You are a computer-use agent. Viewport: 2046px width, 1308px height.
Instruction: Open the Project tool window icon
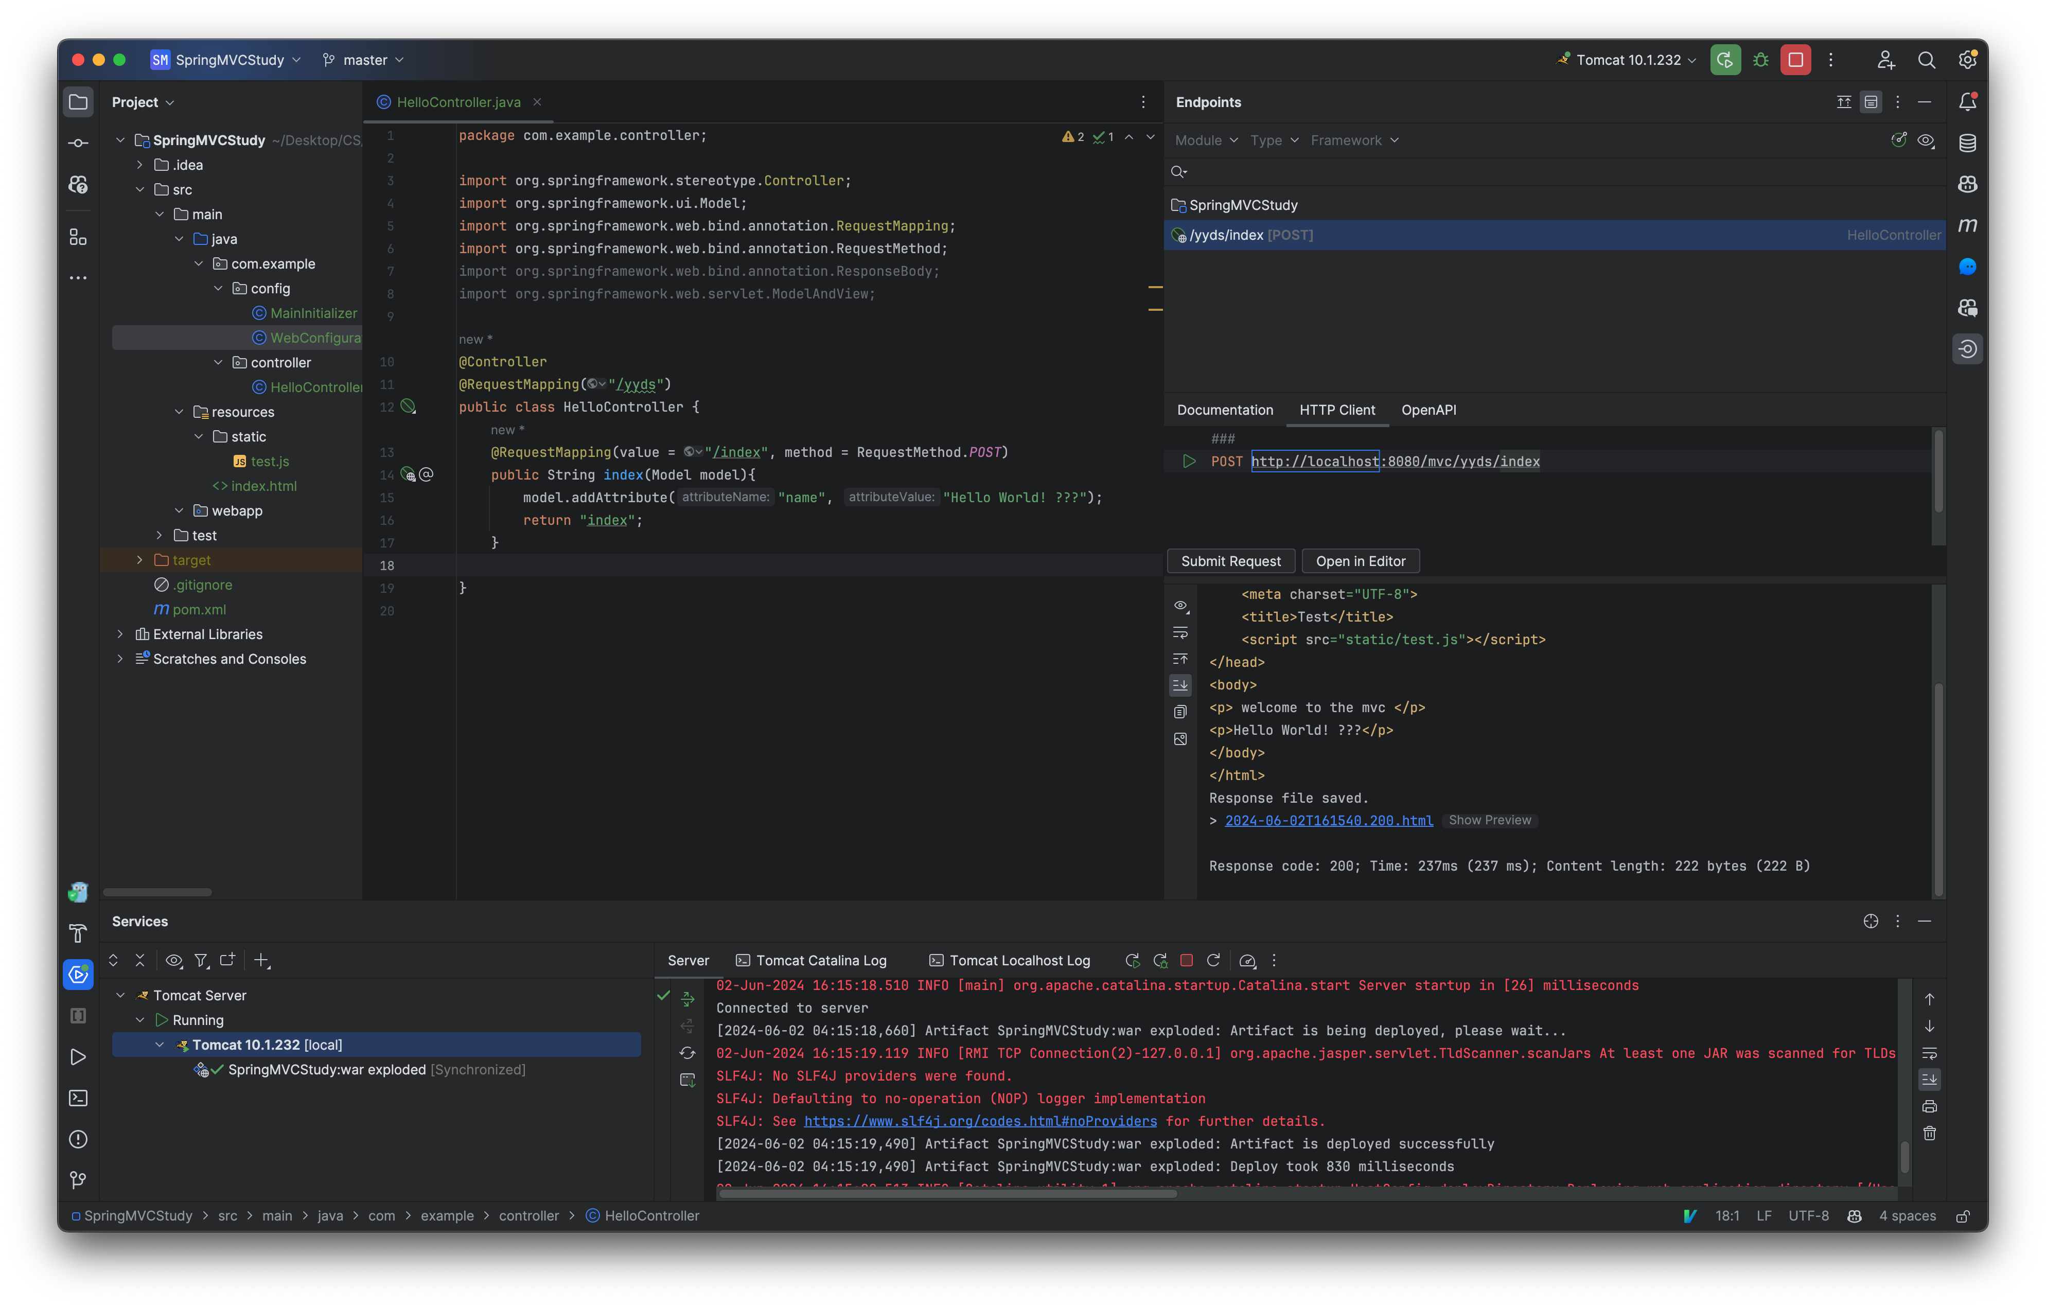pos(78,102)
